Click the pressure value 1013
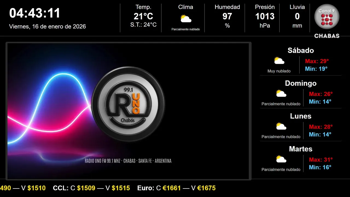Screen dimensions: 350x197 [265, 16]
